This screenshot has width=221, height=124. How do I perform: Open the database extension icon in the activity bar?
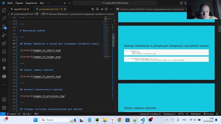coord(4,52)
